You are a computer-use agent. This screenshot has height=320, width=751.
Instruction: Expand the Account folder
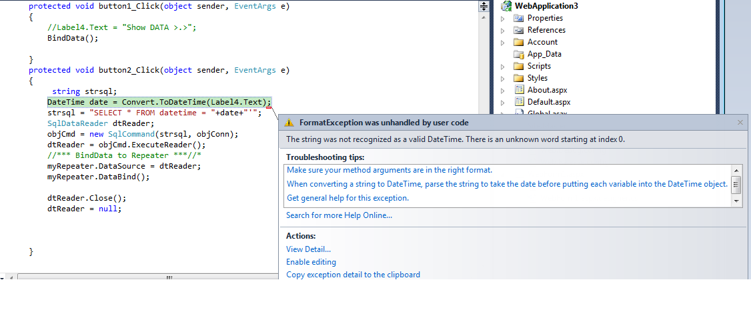coord(502,43)
